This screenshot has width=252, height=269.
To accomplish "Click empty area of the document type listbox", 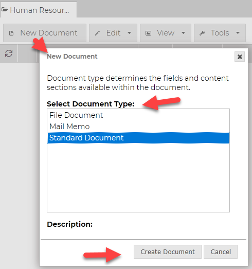I will click(x=138, y=177).
